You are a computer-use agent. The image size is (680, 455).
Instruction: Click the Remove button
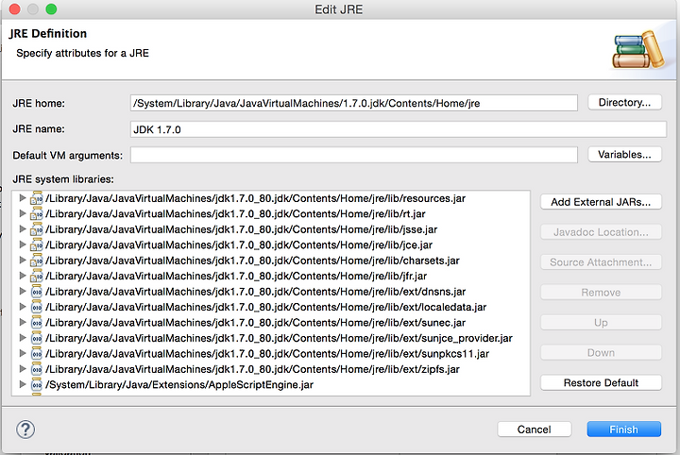click(601, 293)
